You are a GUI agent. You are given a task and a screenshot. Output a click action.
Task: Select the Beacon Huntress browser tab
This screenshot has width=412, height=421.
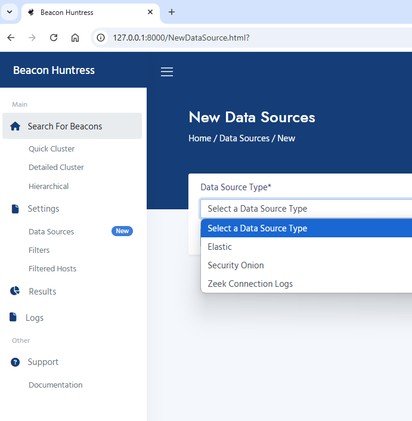[91, 13]
